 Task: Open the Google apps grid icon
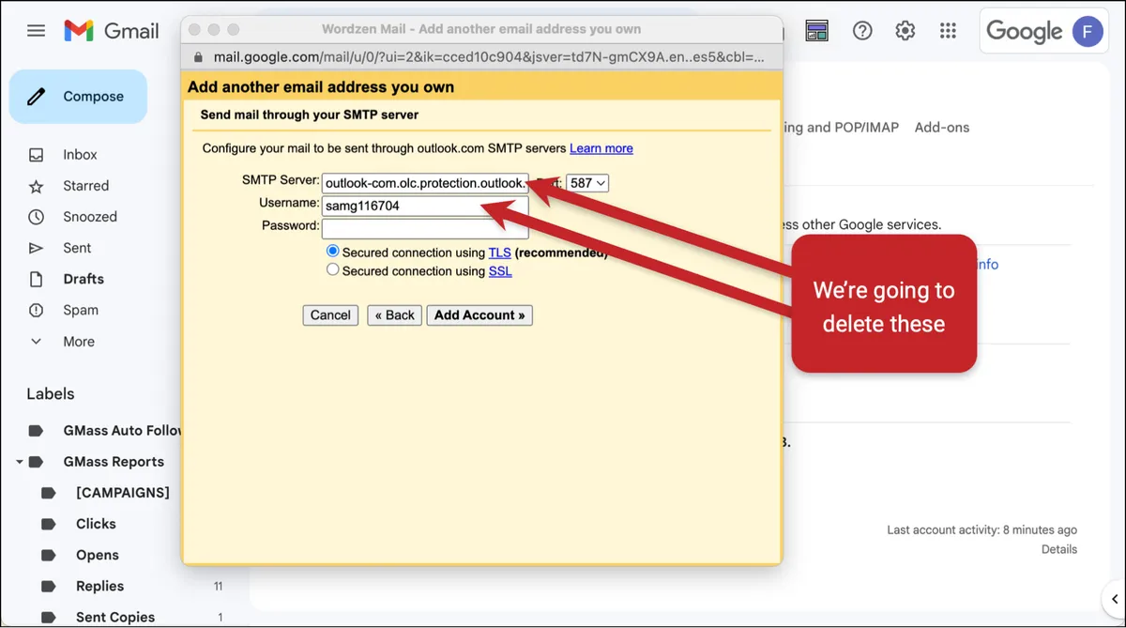948,31
